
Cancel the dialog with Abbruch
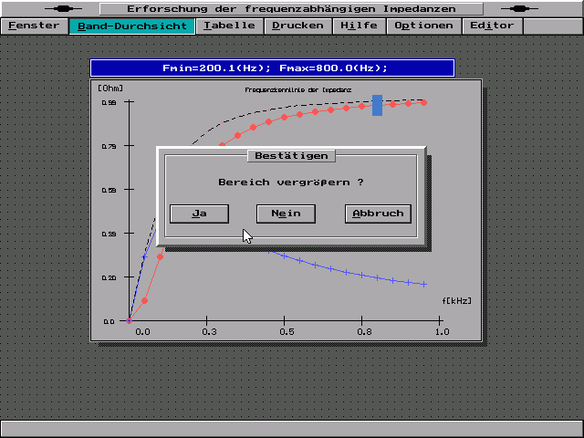pyautogui.click(x=378, y=214)
